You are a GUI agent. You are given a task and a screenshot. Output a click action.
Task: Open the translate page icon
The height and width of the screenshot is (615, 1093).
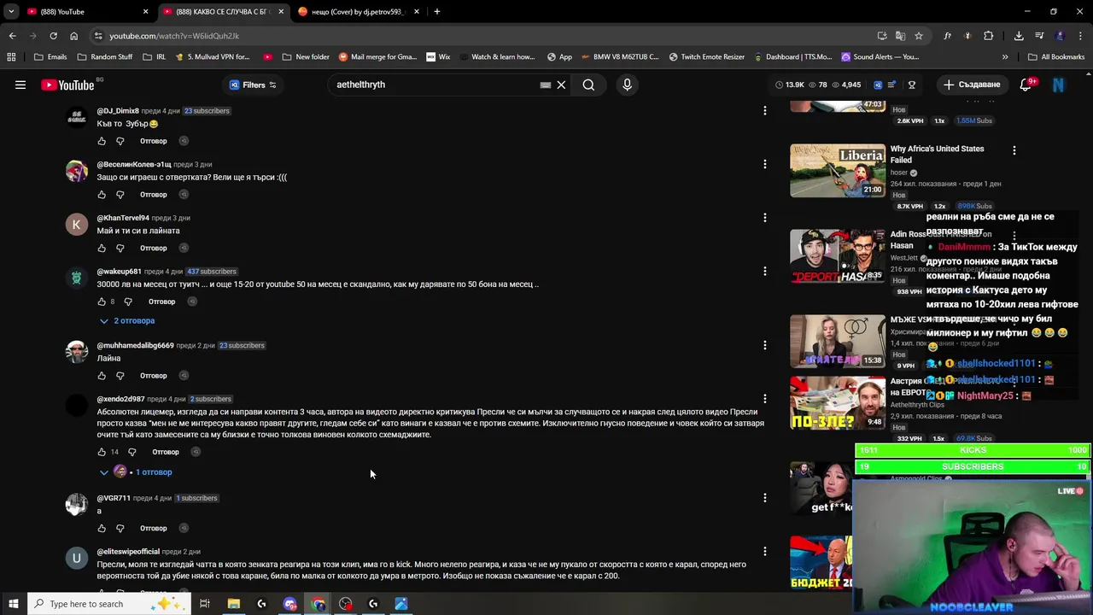point(900,36)
